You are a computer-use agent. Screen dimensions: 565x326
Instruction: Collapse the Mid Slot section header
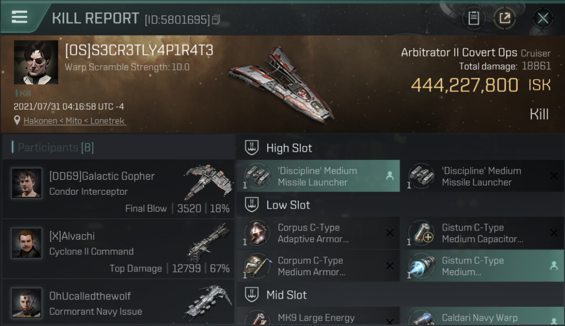(x=400, y=295)
